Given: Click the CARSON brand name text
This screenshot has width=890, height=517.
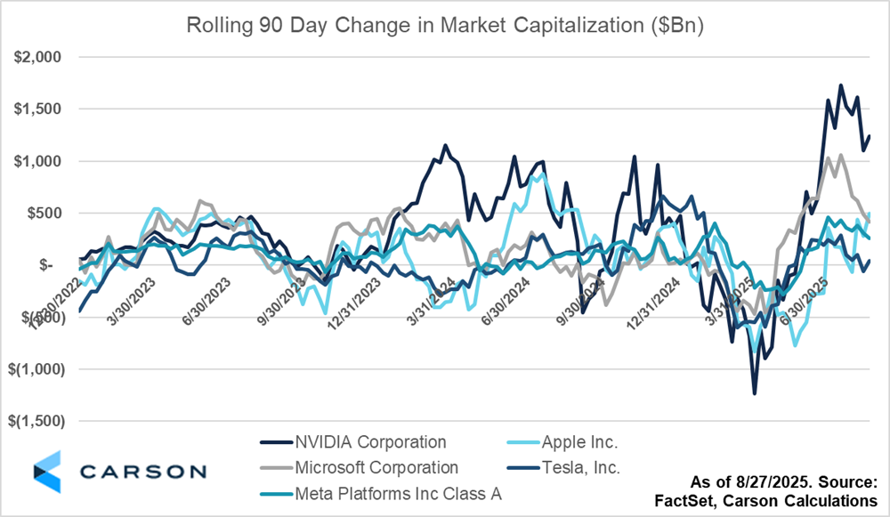Looking at the screenshot, I should pyautogui.click(x=143, y=472).
